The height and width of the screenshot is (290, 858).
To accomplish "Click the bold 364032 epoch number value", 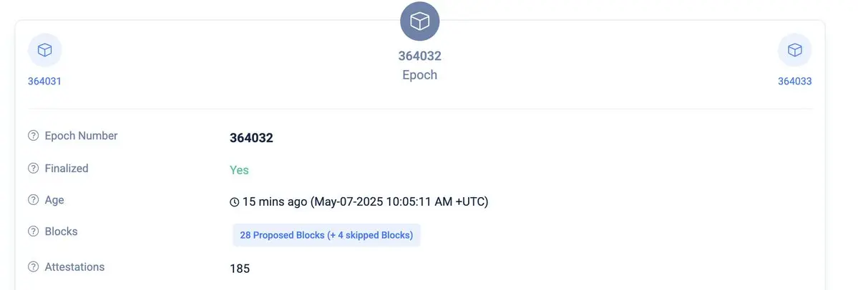I will [x=251, y=138].
